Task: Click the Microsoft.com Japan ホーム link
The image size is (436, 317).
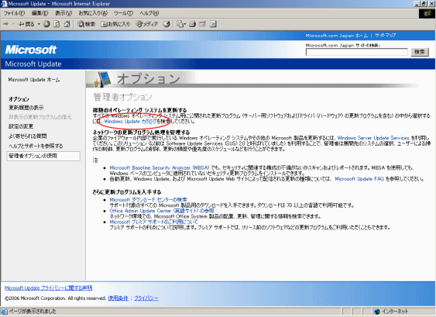Action: pos(336,36)
